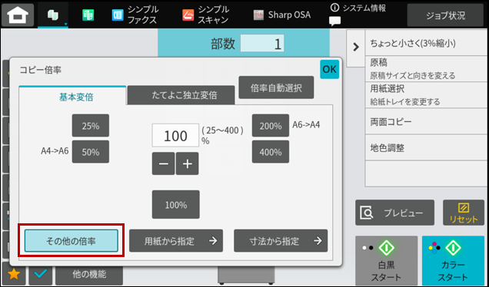Switch to たてよこ独立変倍 tab
489x287 pixels.
181,95
